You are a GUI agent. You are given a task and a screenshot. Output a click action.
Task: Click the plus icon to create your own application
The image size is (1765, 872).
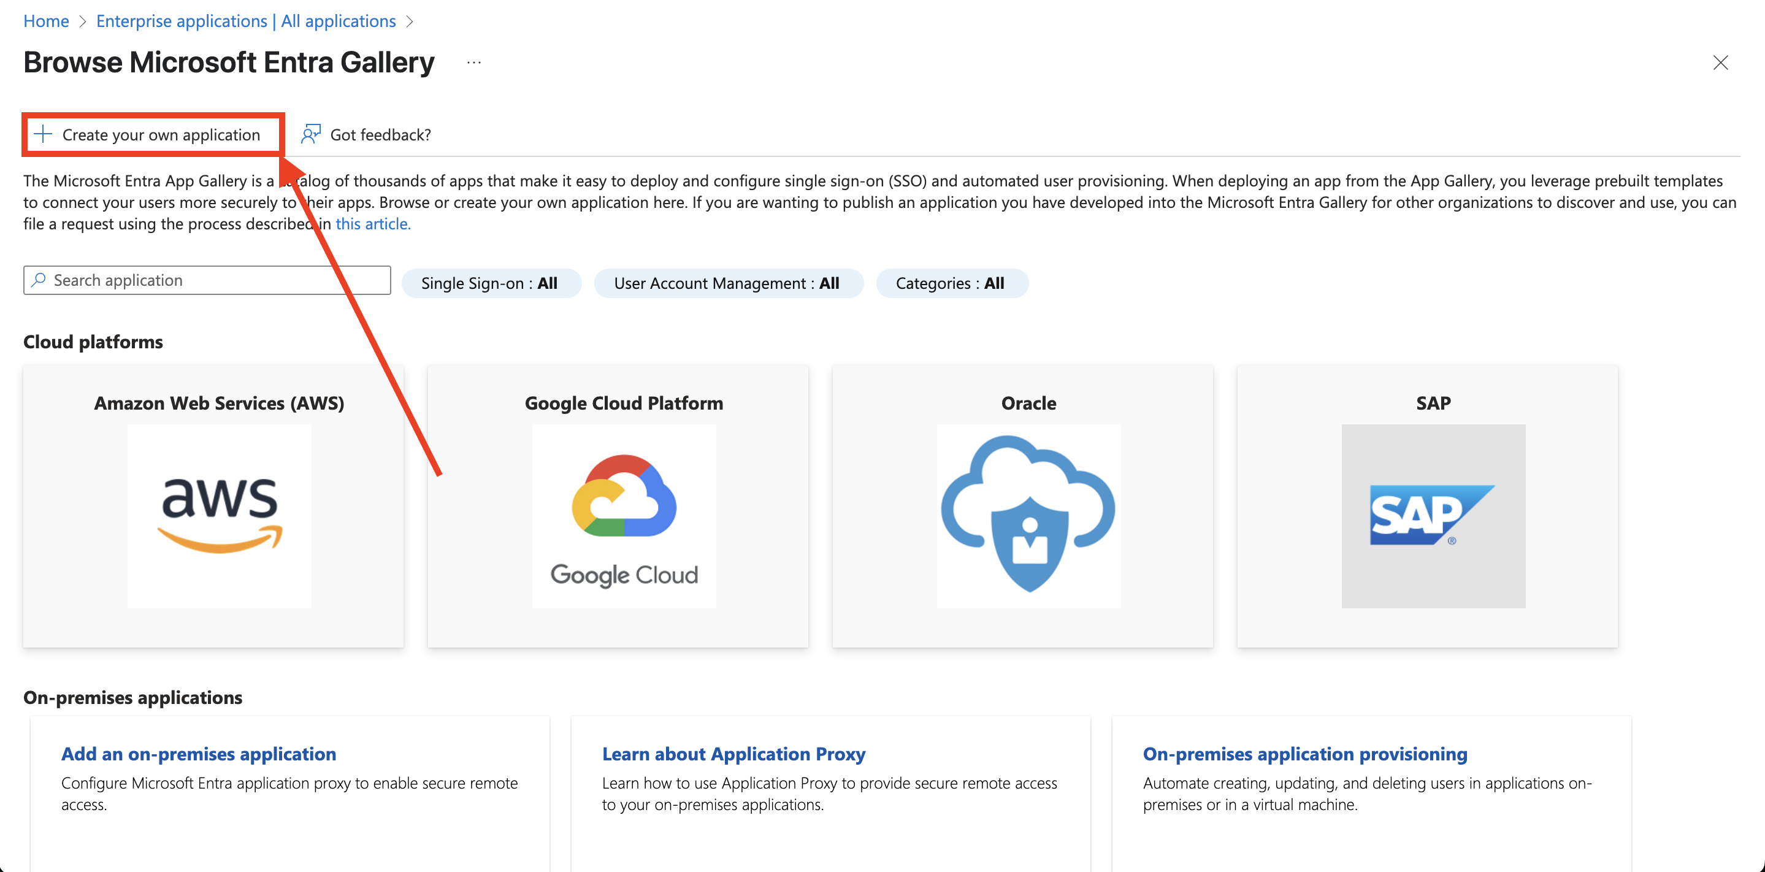pos(43,134)
